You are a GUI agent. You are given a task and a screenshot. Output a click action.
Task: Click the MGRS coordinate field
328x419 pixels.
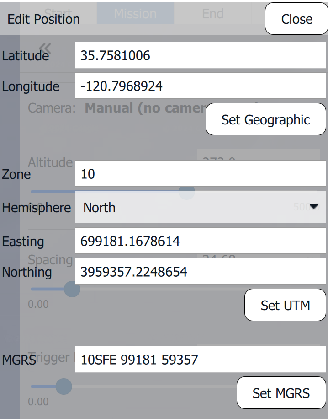pos(200,359)
